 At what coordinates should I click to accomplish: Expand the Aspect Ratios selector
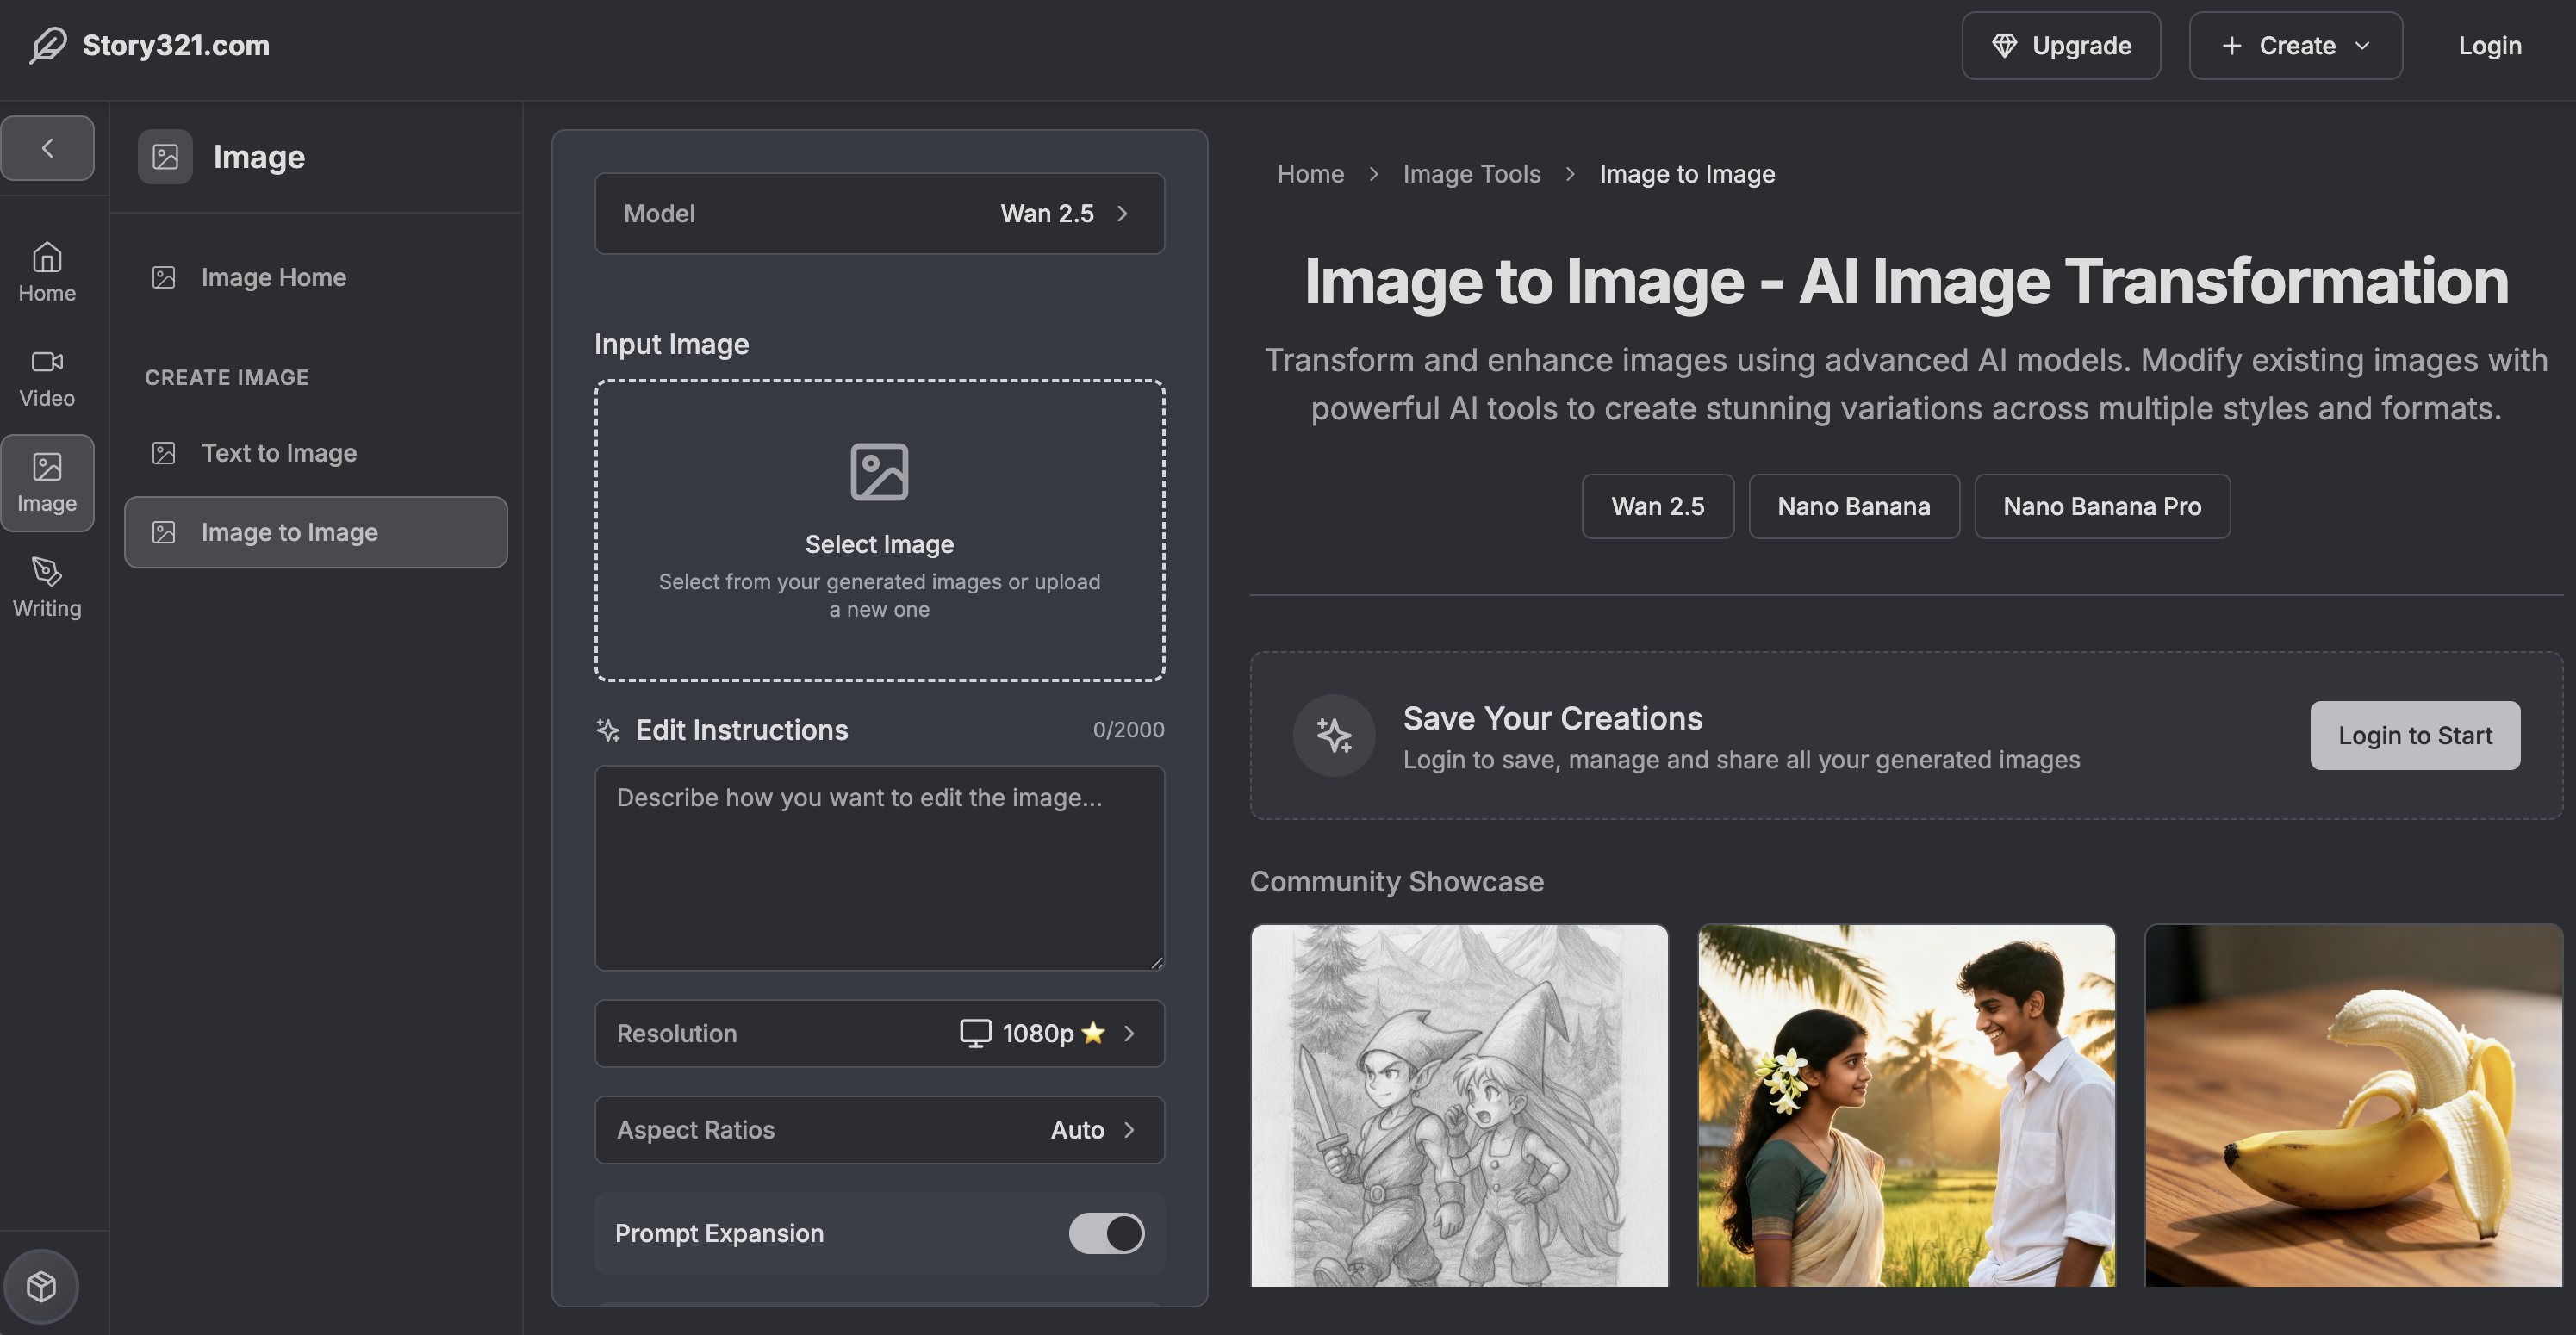[878, 1130]
